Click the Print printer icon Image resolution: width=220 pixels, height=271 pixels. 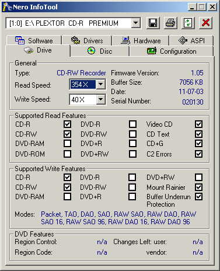pos(170,23)
